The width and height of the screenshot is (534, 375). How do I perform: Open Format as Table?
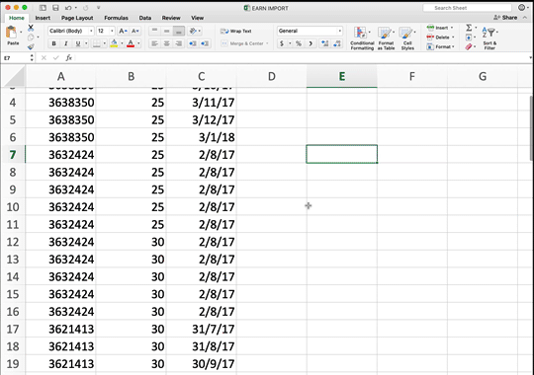pyautogui.click(x=386, y=38)
